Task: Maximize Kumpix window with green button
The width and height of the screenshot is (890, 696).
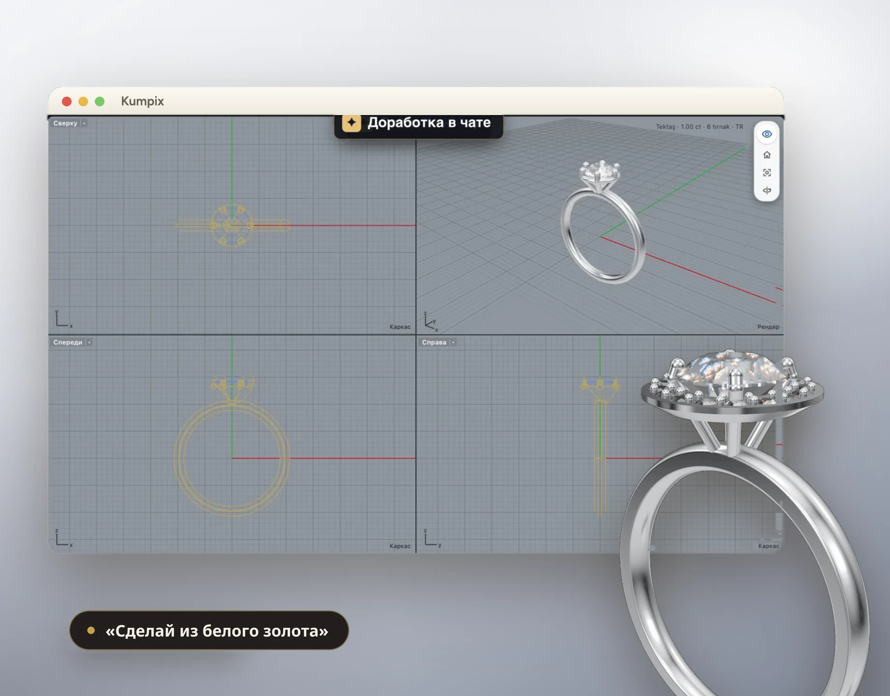Action: 100,101
